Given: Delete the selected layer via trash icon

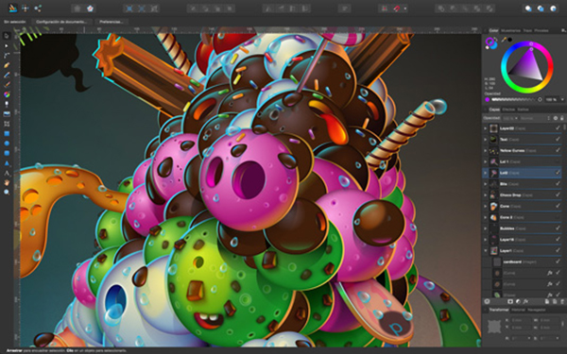Looking at the screenshot, I should point(561,301).
